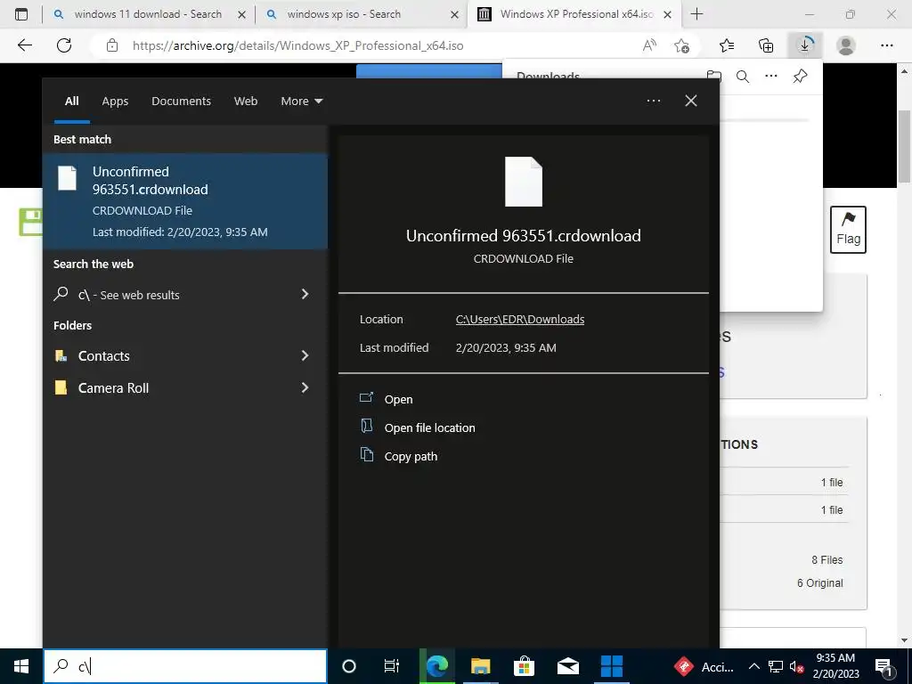This screenshot has width=912, height=684.
Task: Close the Windows search panel
Action: (x=691, y=101)
